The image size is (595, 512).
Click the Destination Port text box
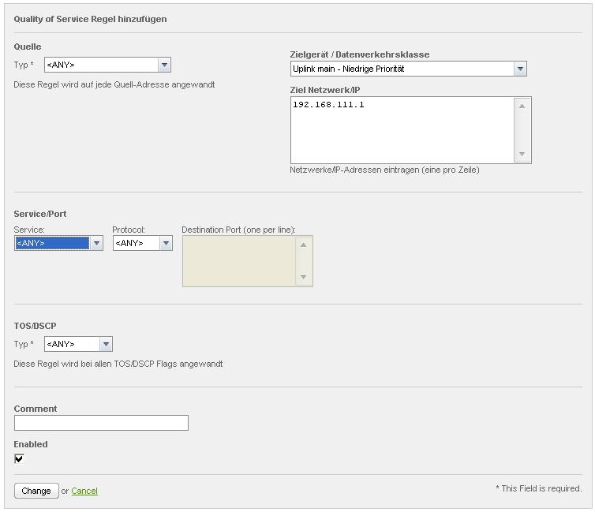238,261
